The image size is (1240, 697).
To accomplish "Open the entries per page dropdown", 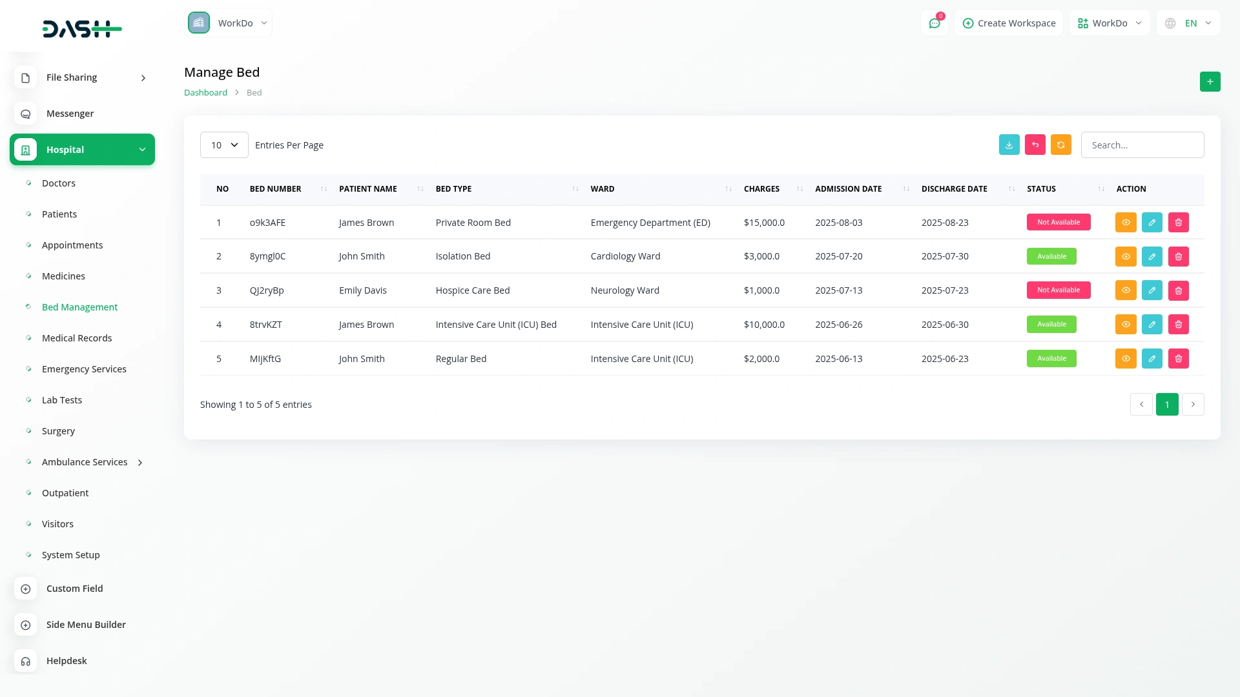I will click(224, 145).
